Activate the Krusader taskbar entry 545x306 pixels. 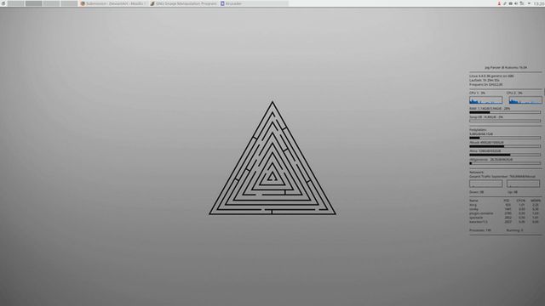[x=254, y=3]
